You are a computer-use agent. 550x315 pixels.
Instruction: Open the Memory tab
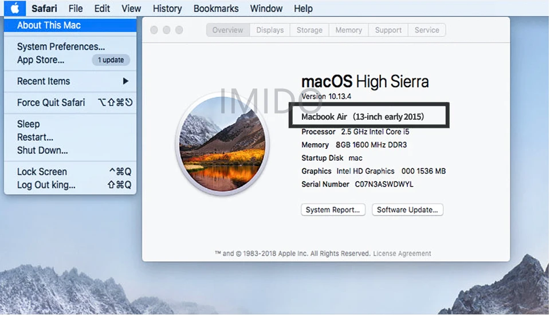tap(348, 30)
